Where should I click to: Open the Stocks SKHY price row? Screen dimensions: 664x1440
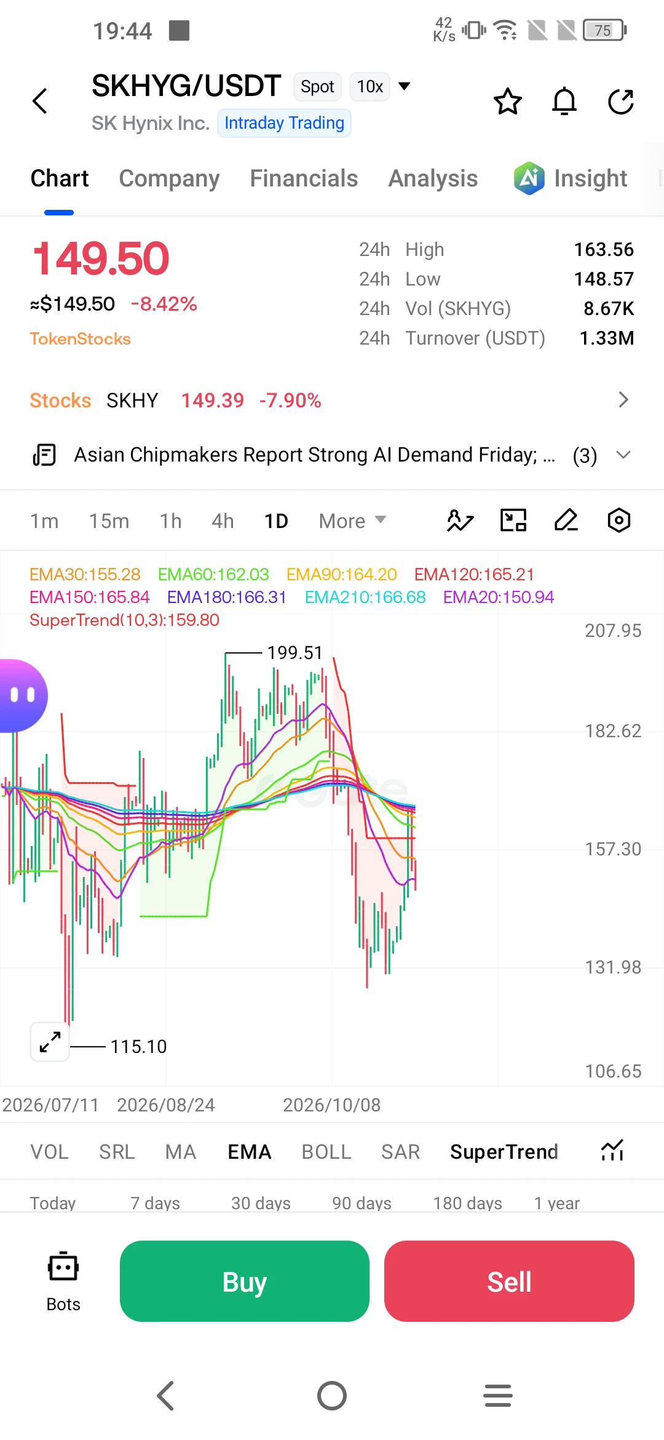[x=332, y=401]
